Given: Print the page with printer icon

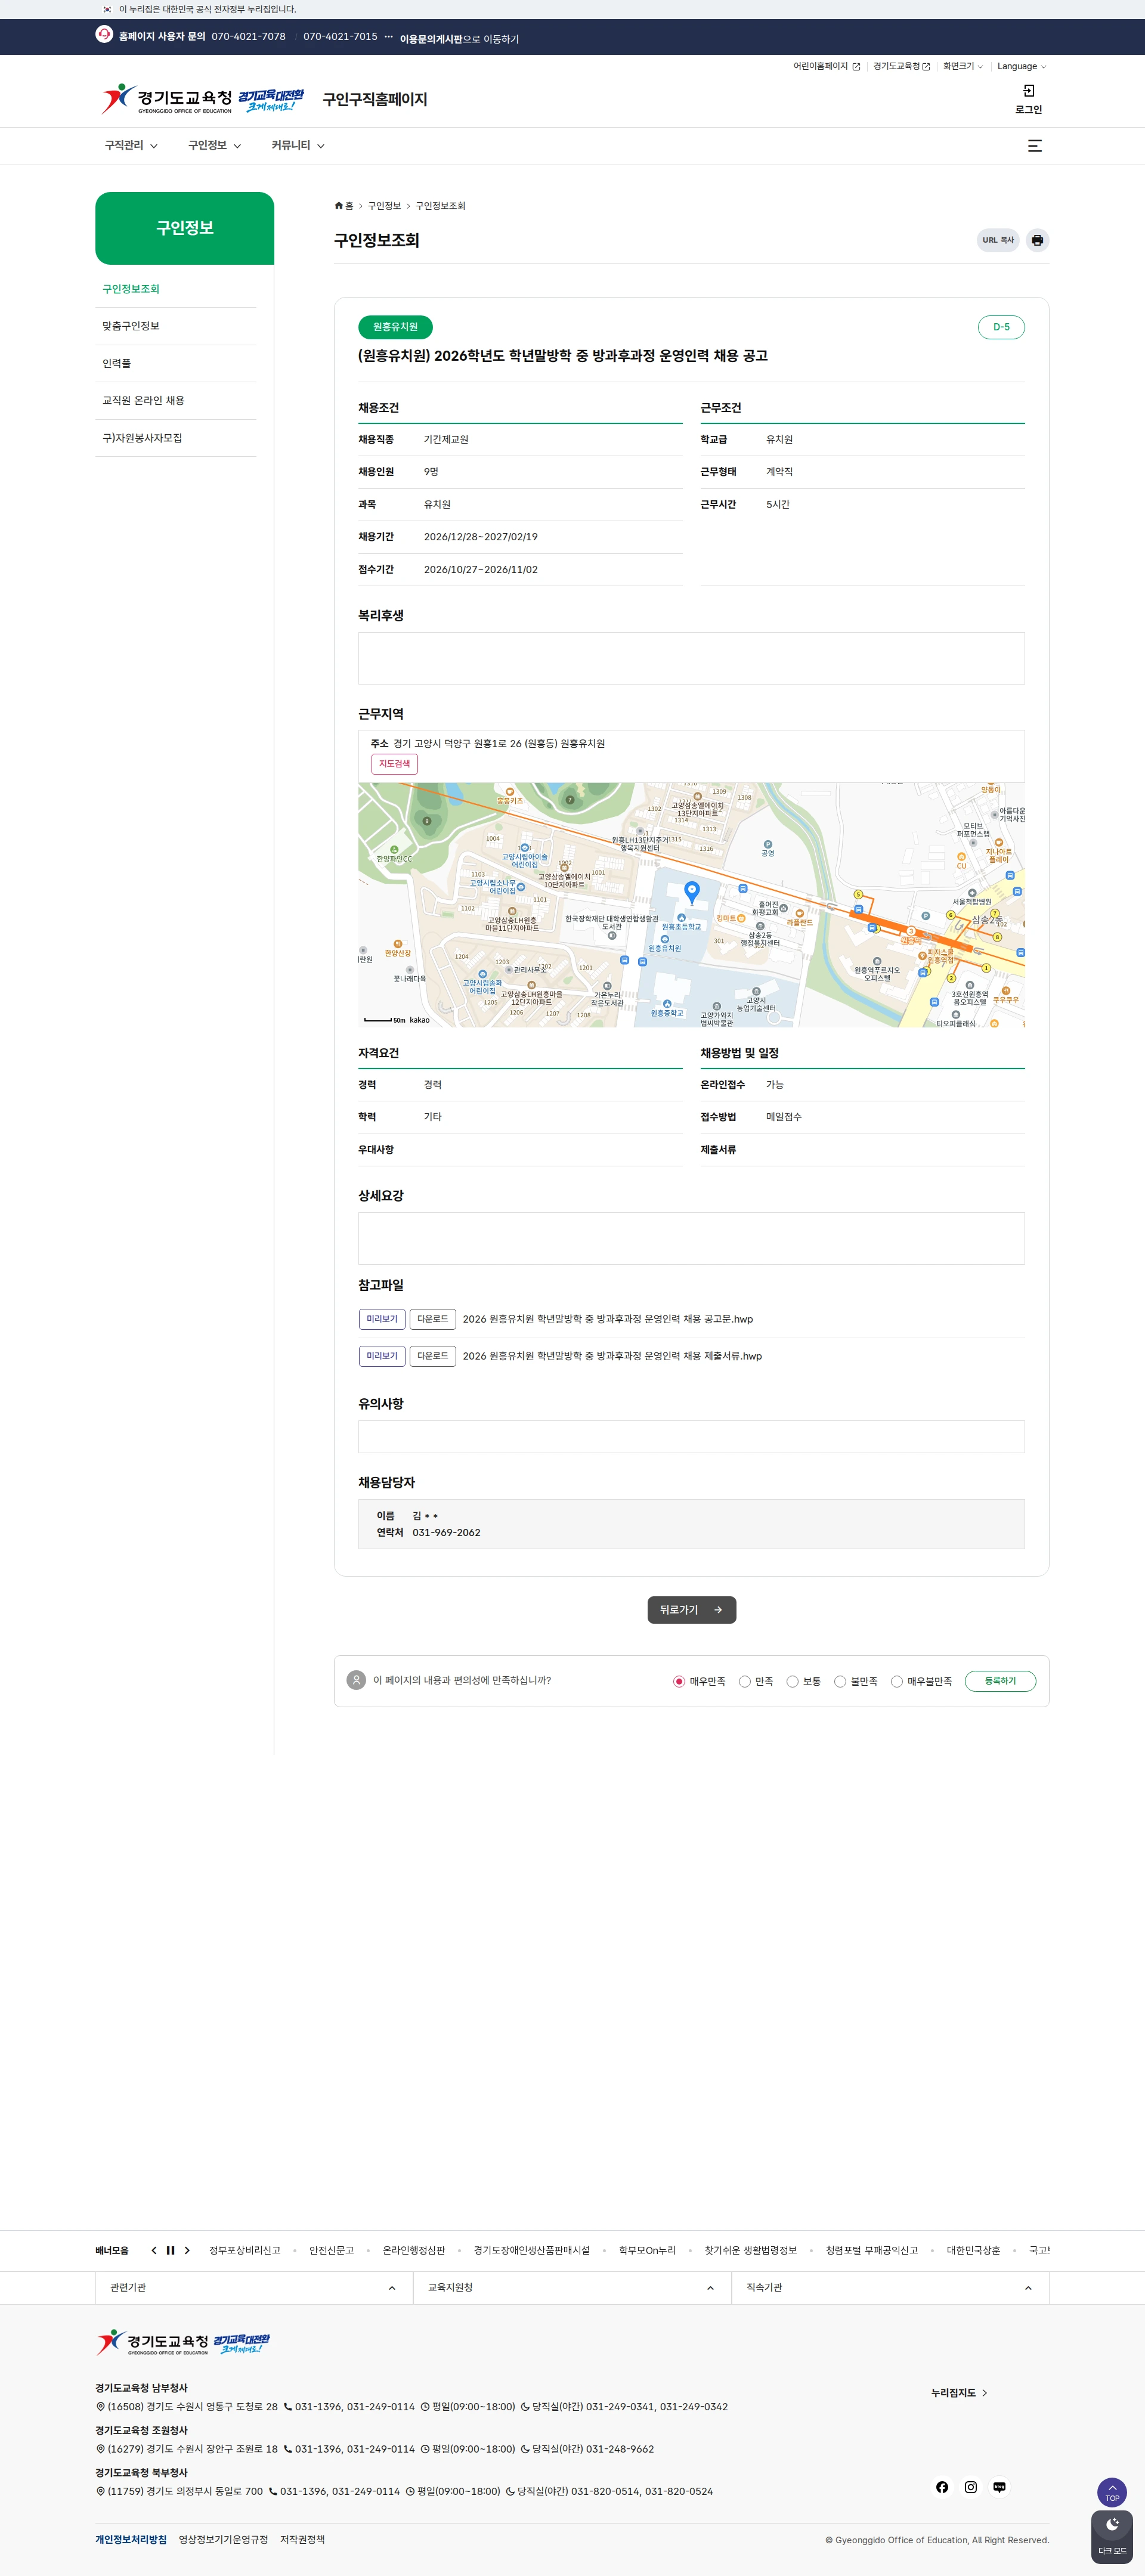Looking at the screenshot, I should 1037,240.
